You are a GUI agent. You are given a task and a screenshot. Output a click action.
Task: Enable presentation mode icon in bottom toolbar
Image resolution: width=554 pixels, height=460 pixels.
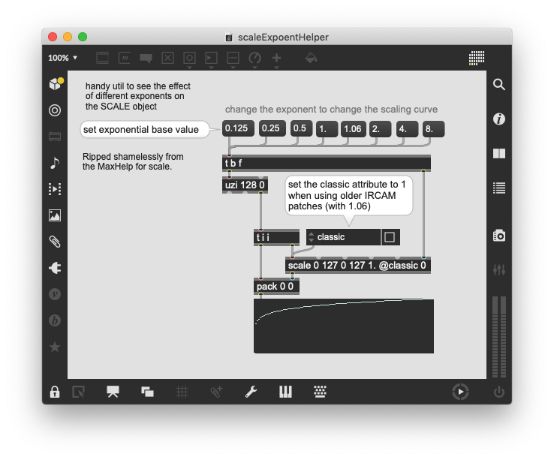(x=113, y=392)
